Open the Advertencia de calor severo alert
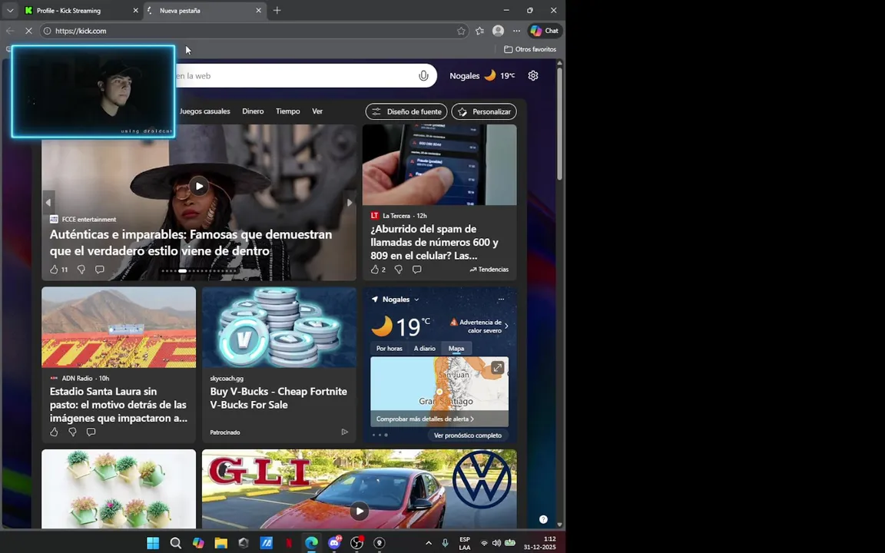885x553 pixels. click(x=479, y=326)
